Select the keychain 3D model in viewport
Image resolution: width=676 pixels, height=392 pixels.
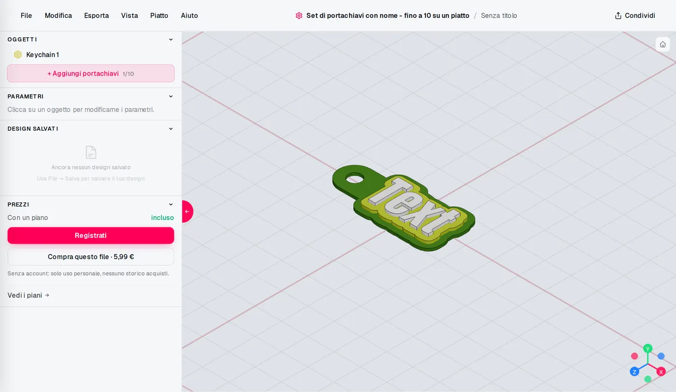point(404,209)
